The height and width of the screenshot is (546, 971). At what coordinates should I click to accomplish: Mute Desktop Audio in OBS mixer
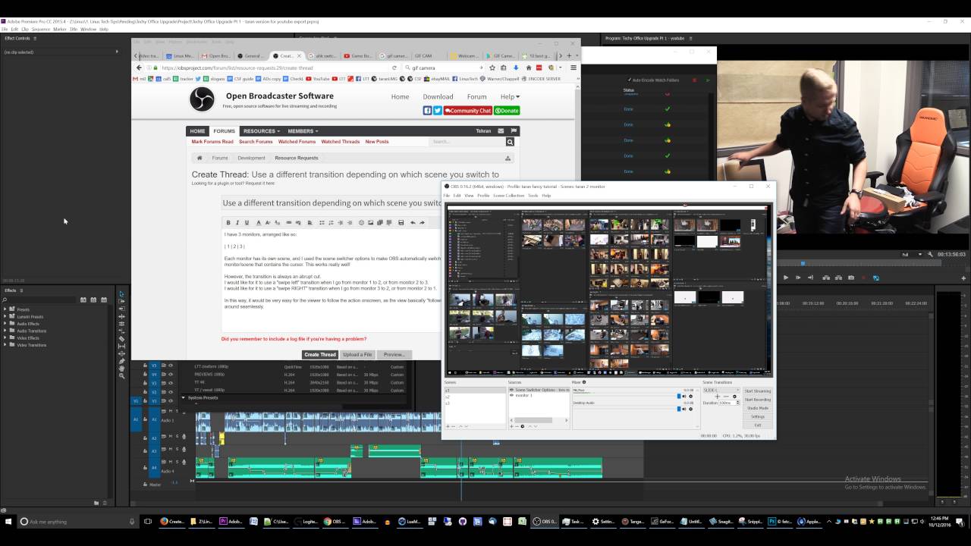pos(684,409)
